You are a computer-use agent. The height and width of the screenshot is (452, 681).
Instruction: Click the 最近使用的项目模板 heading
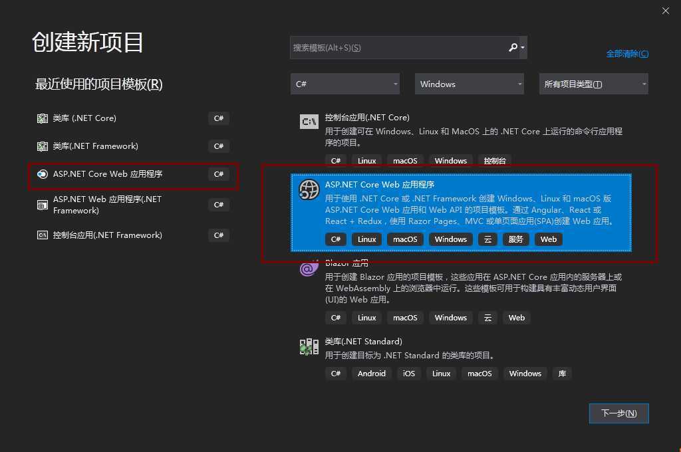(98, 84)
